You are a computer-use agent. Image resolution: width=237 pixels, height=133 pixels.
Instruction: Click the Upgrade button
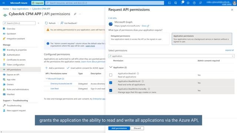click(38, 3)
